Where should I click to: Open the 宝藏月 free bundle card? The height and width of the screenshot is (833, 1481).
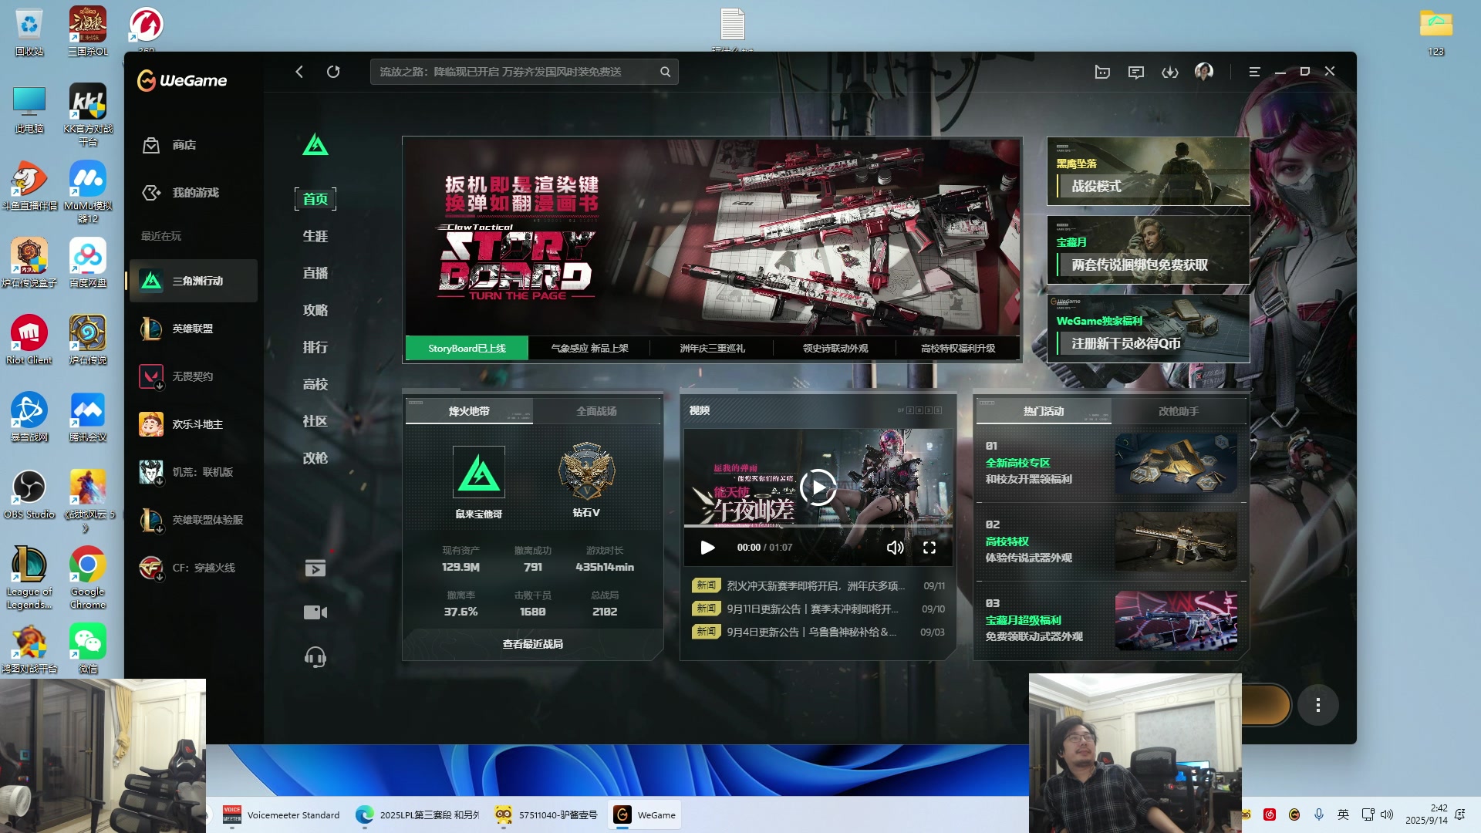pyautogui.click(x=1148, y=250)
